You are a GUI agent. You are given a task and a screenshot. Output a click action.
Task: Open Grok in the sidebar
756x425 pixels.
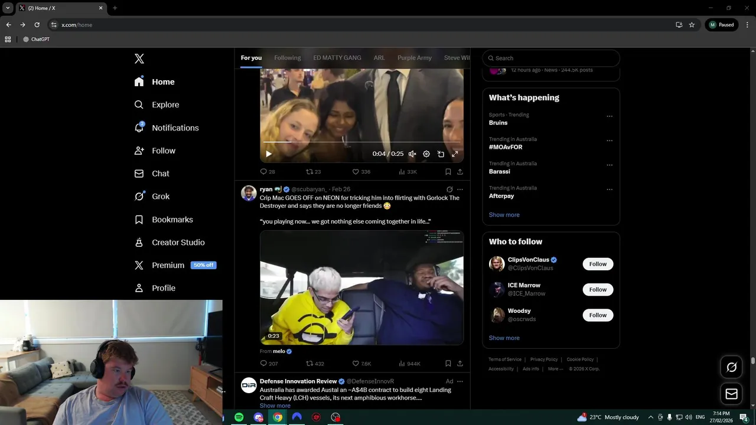(152, 197)
